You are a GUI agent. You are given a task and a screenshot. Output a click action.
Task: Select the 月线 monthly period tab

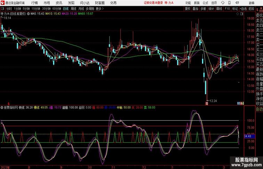point(81,9)
